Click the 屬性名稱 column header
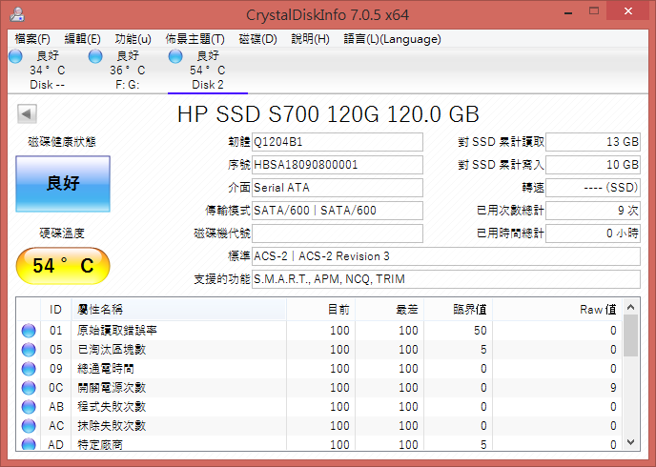Viewport: 656px width, 467px height. (x=179, y=310)
